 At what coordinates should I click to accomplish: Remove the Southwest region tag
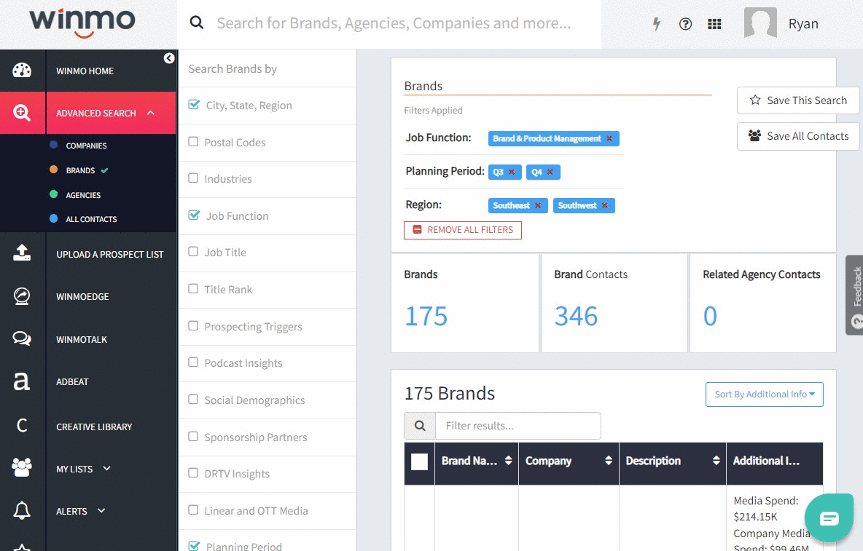604,205
